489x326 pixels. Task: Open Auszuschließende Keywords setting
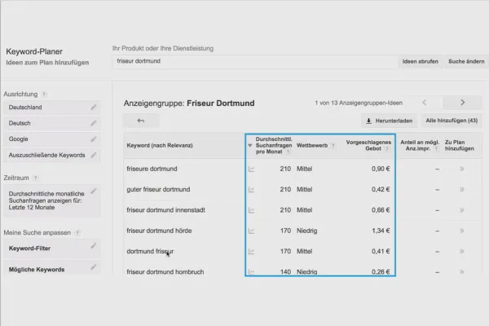pos(52,155)
